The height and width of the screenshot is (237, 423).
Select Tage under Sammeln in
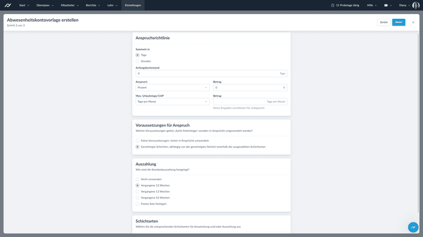137,55
